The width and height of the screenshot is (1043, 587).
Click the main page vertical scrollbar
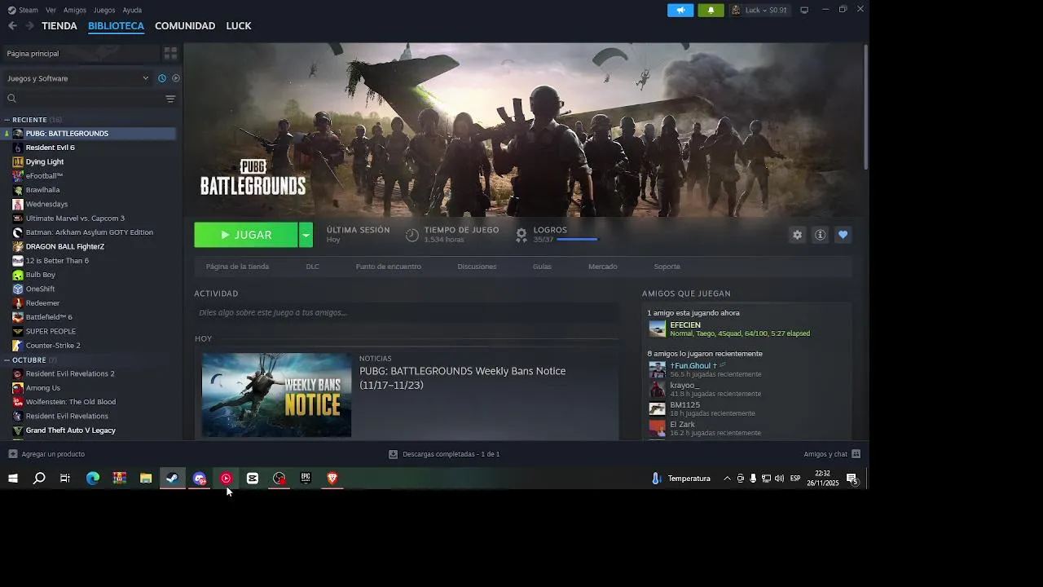click(865, 106)
